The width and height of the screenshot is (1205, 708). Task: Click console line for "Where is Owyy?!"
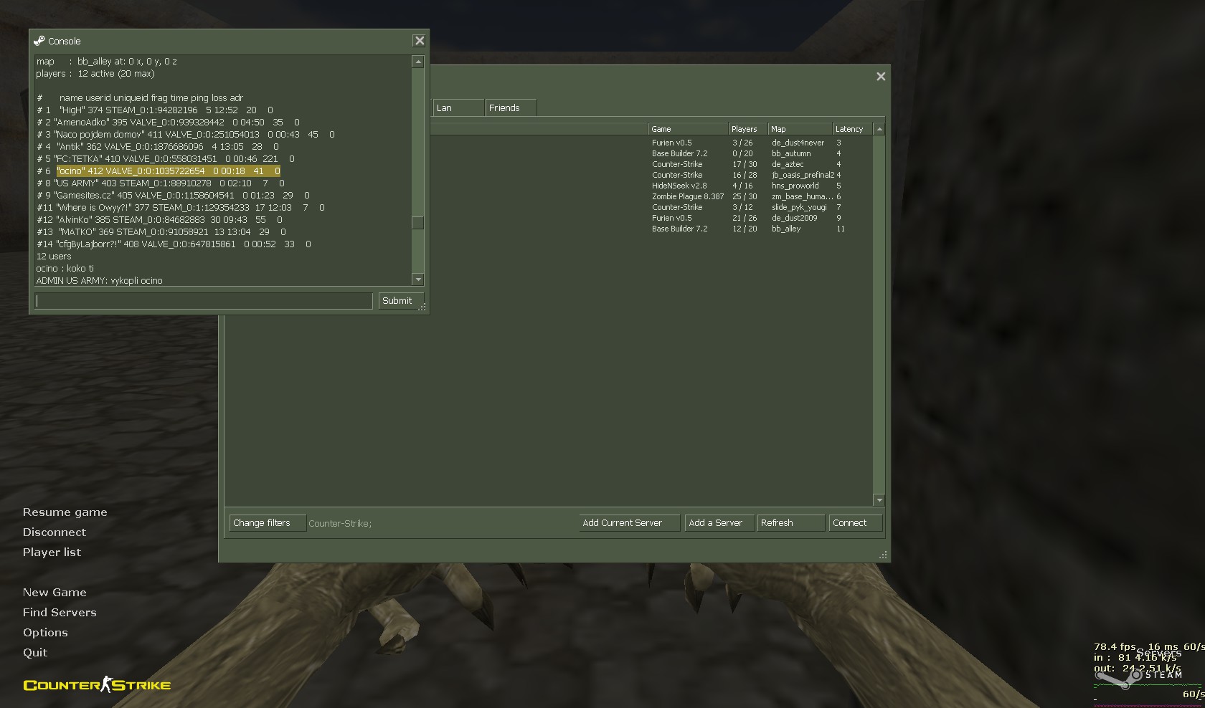(x=181, y=208)
